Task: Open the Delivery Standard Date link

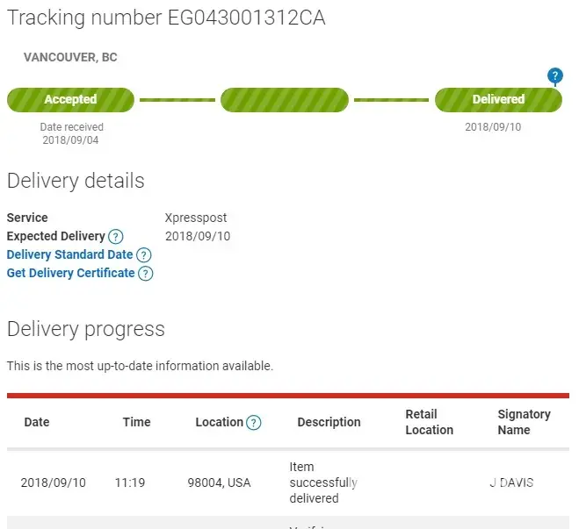Action: (69, 254)
